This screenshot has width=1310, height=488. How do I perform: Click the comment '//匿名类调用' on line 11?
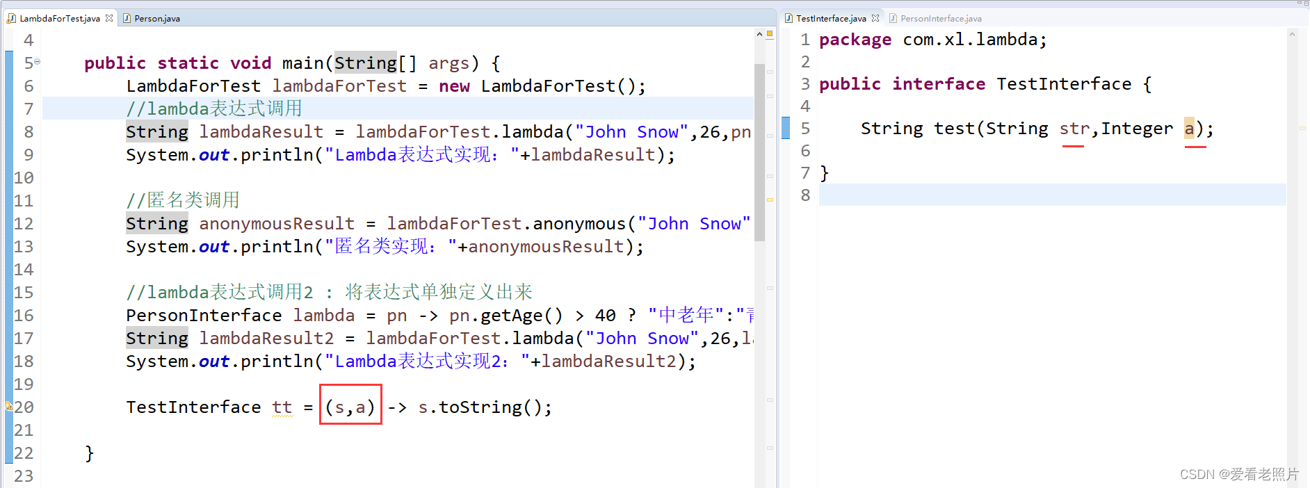pyautogui.click(x=183, y=201)
